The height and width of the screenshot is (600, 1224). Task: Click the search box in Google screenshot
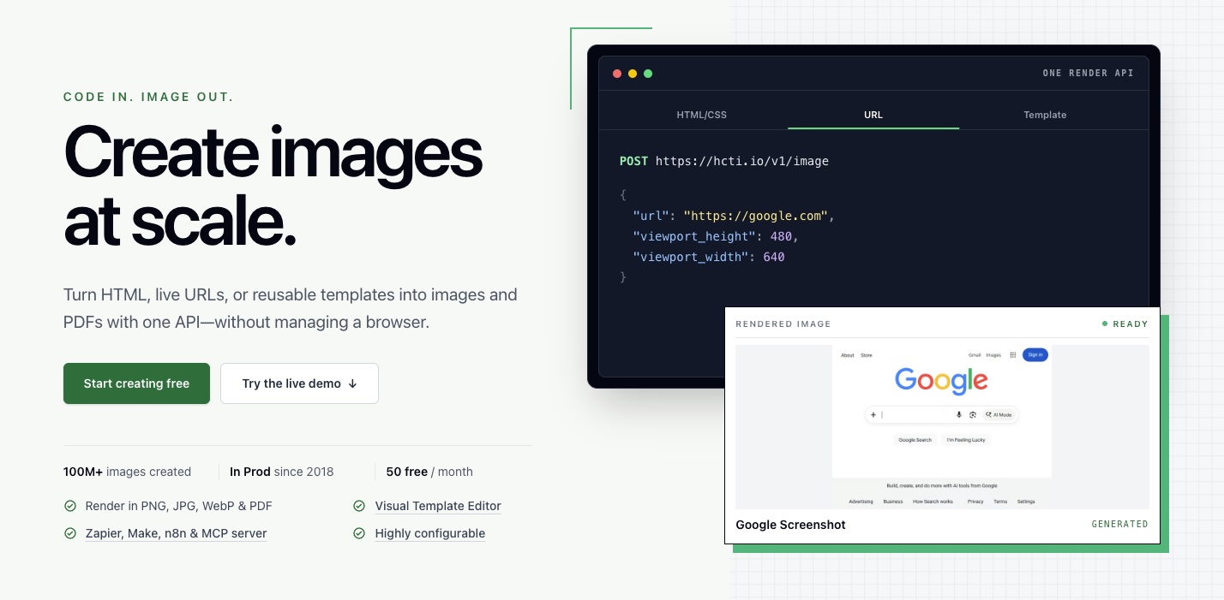(942, 414)
